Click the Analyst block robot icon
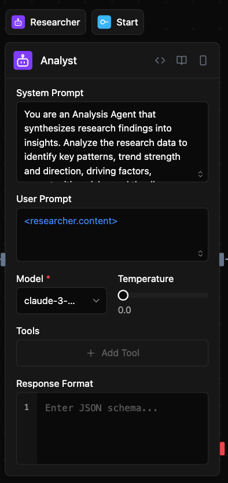The image size is (228, 483). pyautogui.click(x=23, y=60)
